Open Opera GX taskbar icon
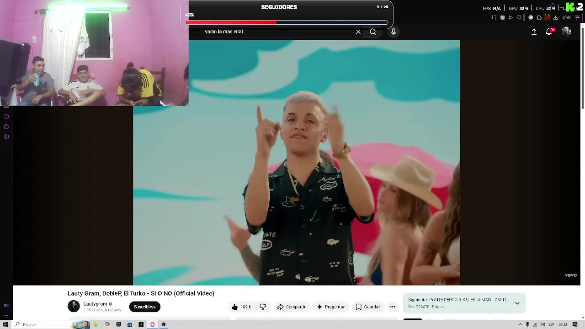The image size is (585, 329). (152, 324)
